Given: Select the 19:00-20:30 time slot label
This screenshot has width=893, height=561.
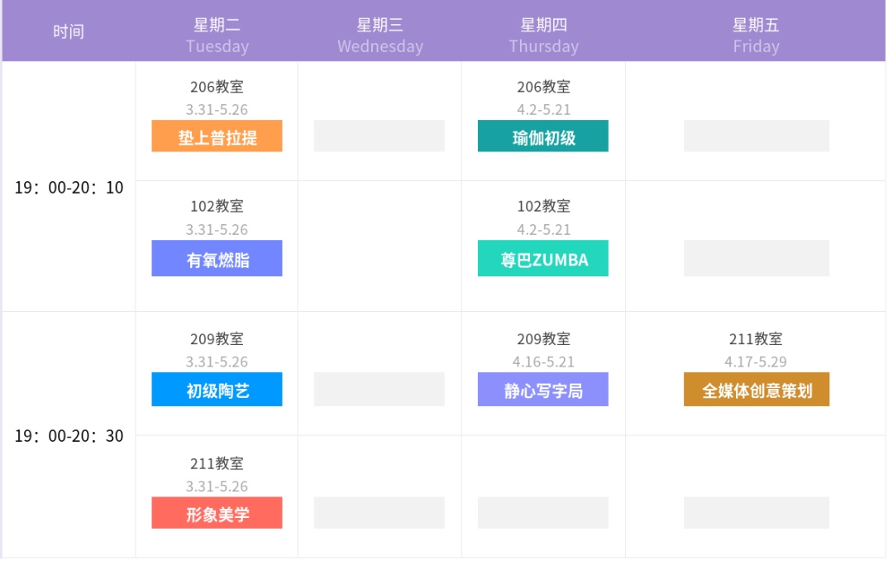Looking at the screenshot, I should coord(69,436).
